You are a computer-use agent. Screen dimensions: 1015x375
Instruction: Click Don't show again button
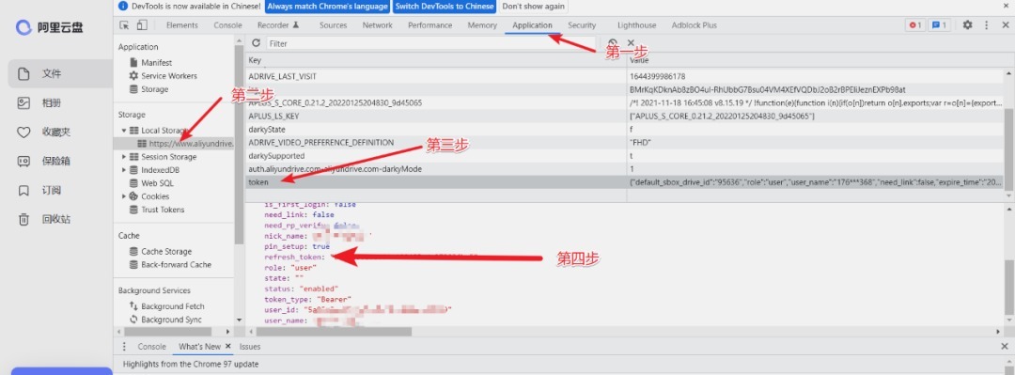pos(533,7)
